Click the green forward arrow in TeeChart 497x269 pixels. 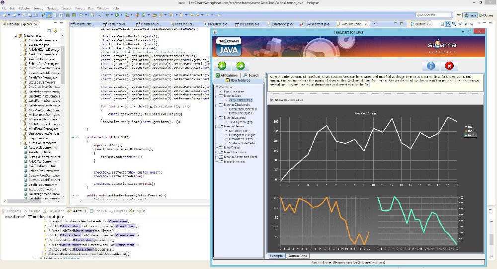pos(240,66)
